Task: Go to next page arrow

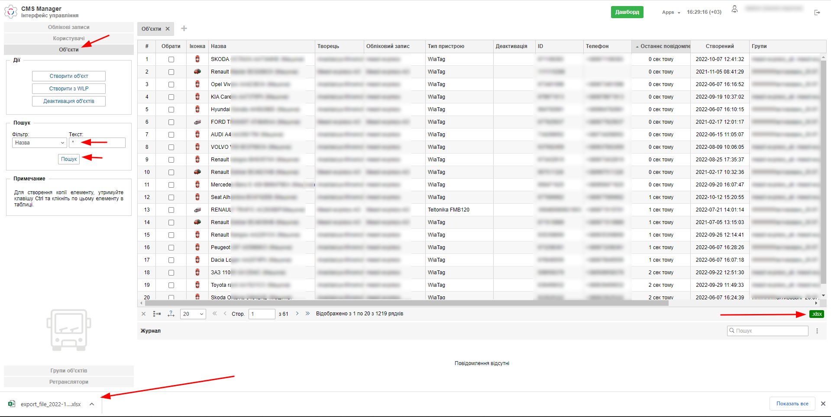Action: tap(297, 314)
